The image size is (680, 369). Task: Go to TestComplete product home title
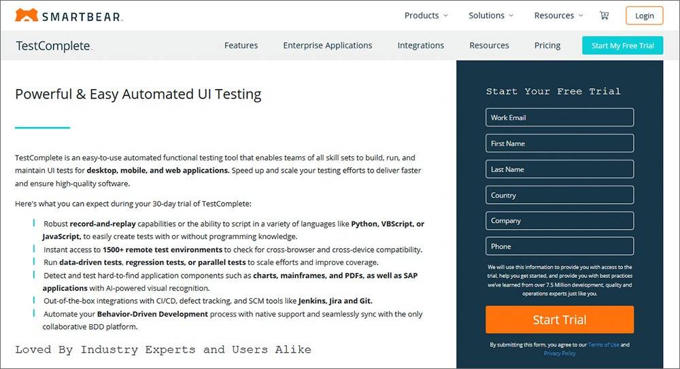[54, 46]
